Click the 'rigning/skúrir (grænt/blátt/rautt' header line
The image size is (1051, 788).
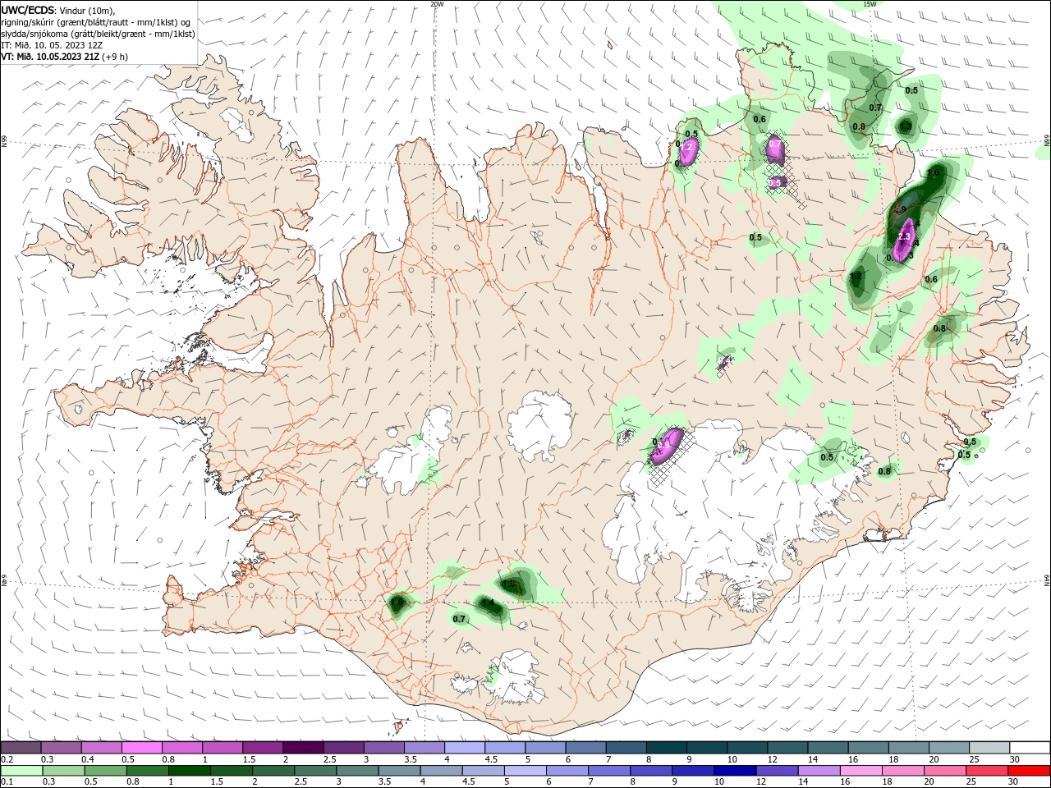97,22
